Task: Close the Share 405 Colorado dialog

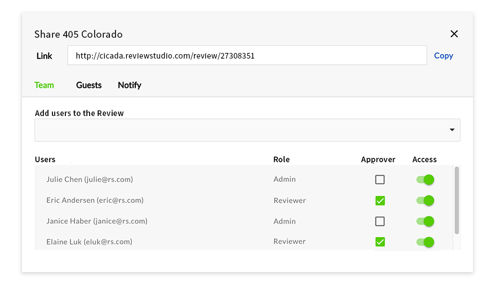Action: point(454,34)
